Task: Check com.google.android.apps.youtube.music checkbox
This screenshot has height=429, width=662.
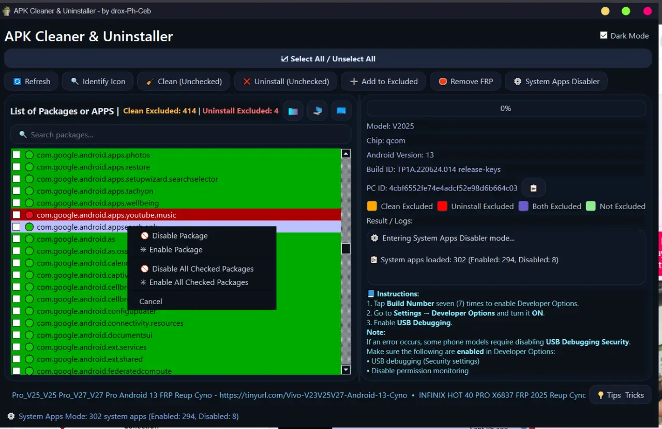Action: (17, 215)
